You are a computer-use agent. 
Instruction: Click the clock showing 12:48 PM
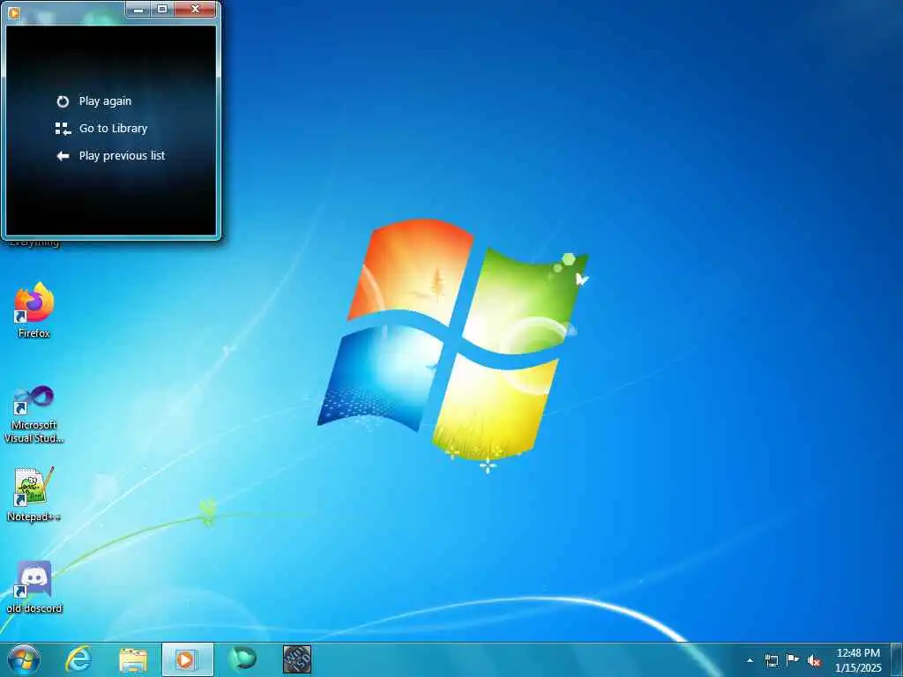click(x=858, y=653)
